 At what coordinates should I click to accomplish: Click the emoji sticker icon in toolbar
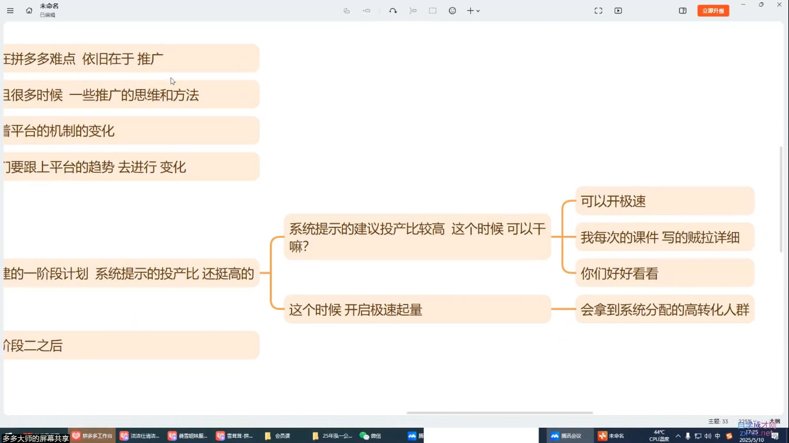click(453, 11)
